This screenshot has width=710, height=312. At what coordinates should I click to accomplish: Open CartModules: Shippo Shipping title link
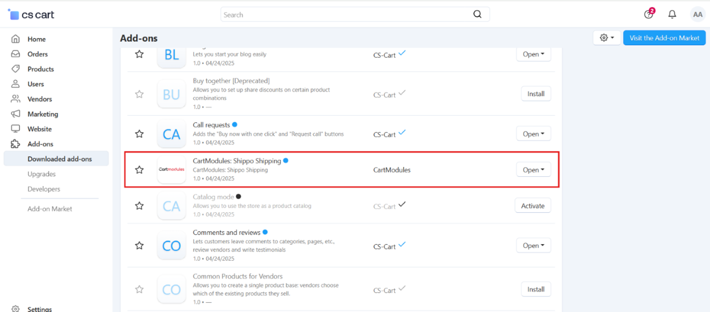(x=237, y=161)
